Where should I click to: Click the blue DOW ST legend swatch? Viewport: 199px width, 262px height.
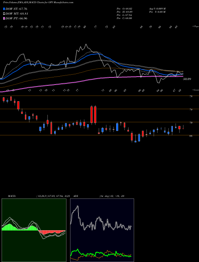[4, 9]
